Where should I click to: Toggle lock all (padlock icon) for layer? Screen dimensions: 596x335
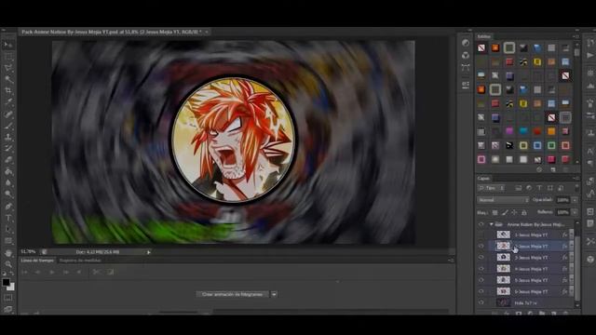[x=523, y=213]
